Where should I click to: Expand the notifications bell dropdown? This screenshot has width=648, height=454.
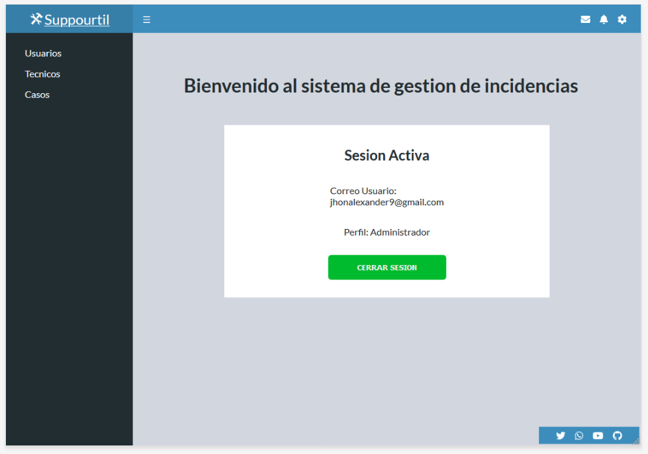coord(603,19)
